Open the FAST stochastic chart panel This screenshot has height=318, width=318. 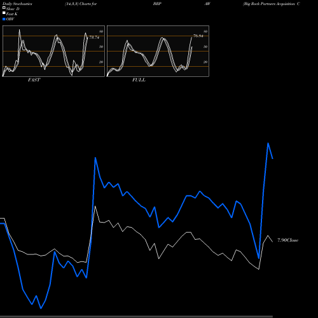pos(53,51)
